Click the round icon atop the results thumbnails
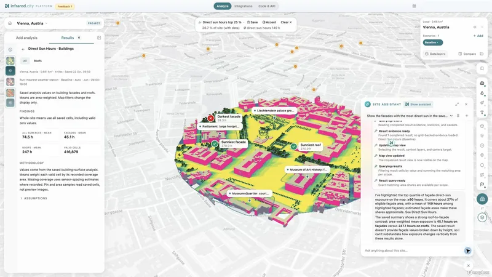This screenshot has height=277, width=492. coord(10,50)
